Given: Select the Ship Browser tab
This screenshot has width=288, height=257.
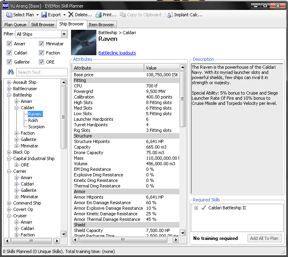Looking at the screenshot, I should (x=71, y=24).
